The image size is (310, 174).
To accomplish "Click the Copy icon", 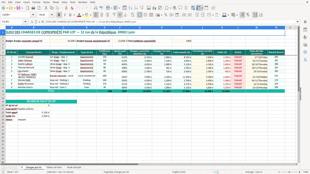I will point(52,8).
